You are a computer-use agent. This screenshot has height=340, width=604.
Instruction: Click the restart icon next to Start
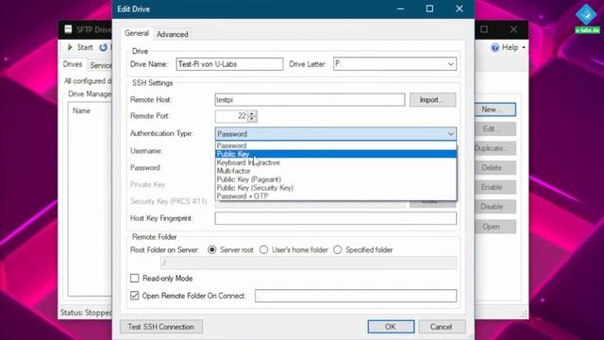(103, 47)
